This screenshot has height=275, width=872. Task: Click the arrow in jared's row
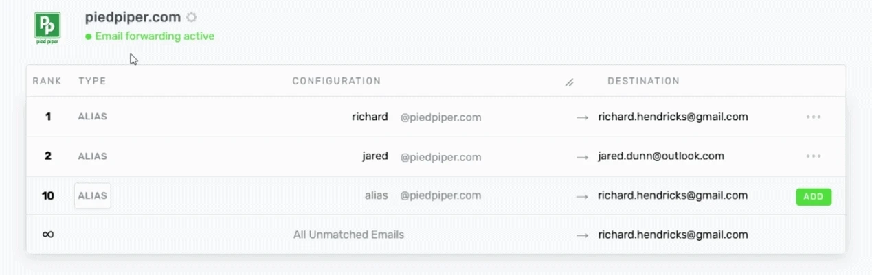coord(582,157)
